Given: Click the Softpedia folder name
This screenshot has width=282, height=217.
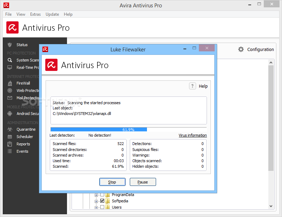Looking at the screenshot, I should 120,201.
